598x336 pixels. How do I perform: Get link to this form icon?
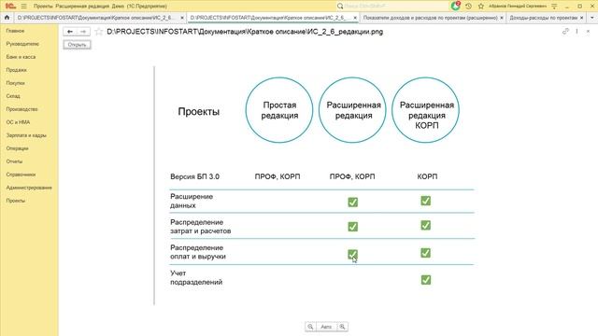pyautogui.click(x=565, y=31)
